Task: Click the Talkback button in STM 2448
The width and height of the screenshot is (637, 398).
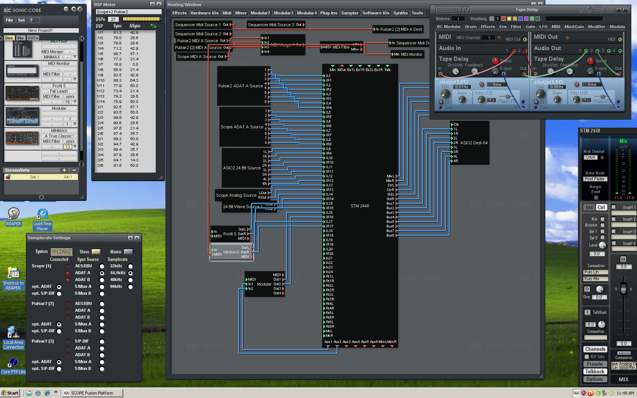Action: 595,372
